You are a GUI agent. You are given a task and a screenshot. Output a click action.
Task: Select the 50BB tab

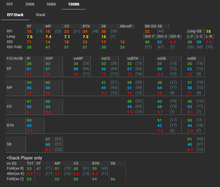pos(51,5)
